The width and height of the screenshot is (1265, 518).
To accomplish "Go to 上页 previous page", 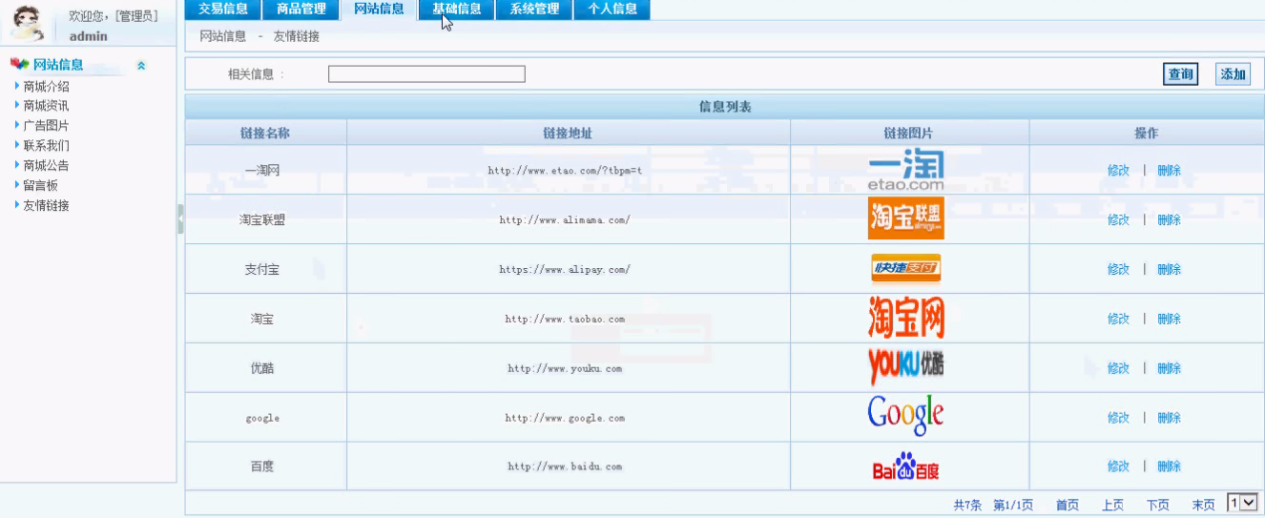I will pos(1112,506).
